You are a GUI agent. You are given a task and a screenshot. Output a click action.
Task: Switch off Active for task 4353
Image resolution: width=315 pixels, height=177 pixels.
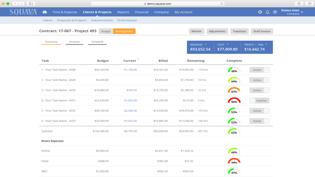(x=259, y=121)
